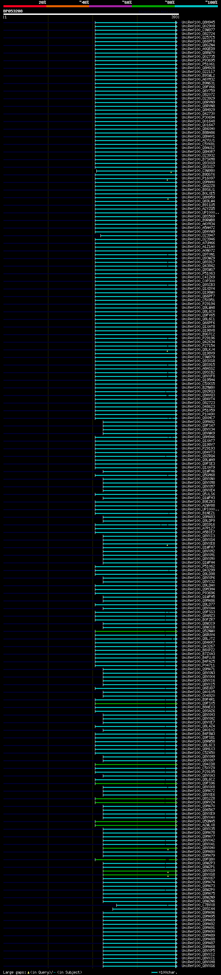
Task: Select label UniRef100_Q9ZRQ4
Action: (x=198, y=456)
